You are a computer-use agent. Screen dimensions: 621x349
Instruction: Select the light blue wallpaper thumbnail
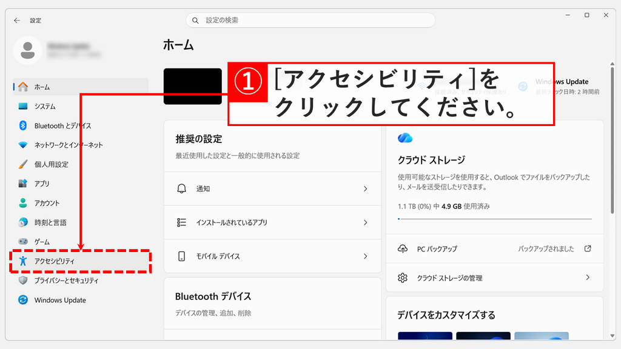tap(542, 336)
